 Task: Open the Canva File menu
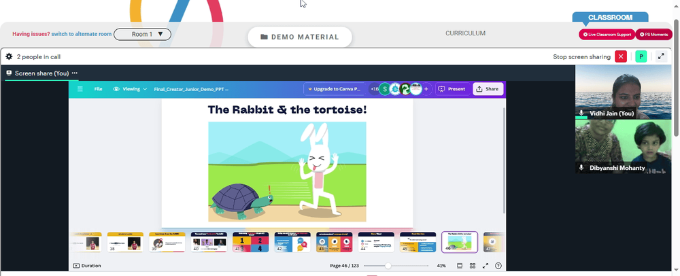99,89
